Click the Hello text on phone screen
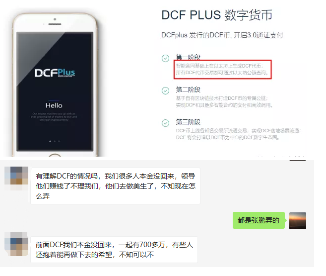The image size is (326, 276). pyautogui.click(x=54, y=105)
